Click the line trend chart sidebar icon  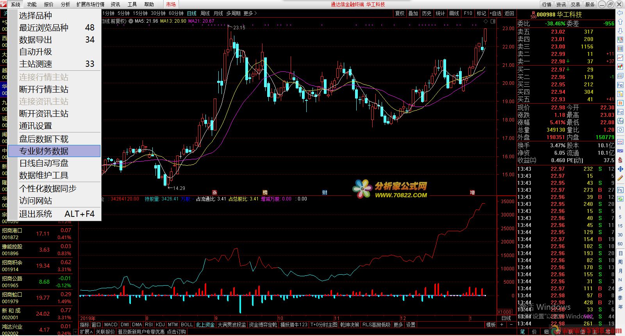[620, 57]
